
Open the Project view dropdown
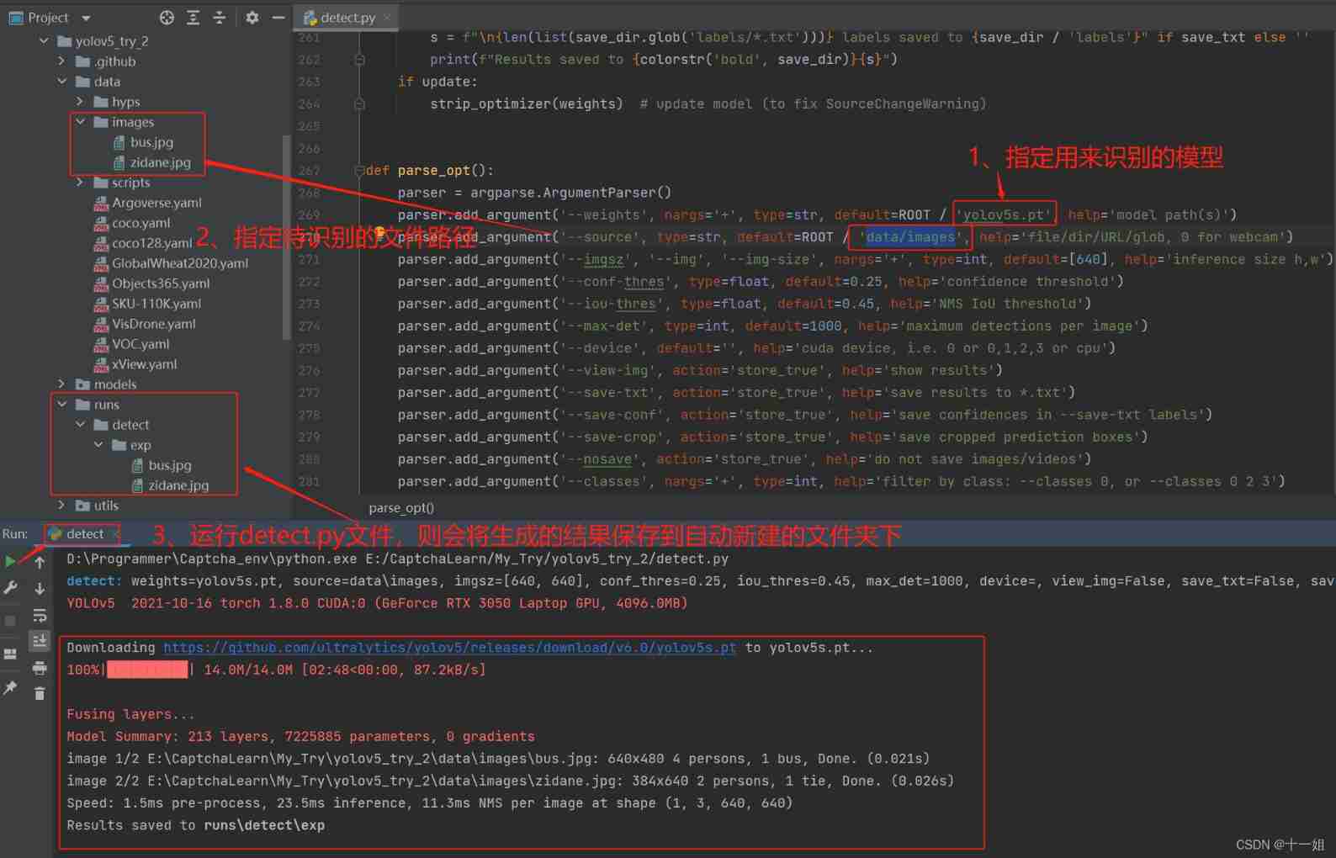coord(86,18)
